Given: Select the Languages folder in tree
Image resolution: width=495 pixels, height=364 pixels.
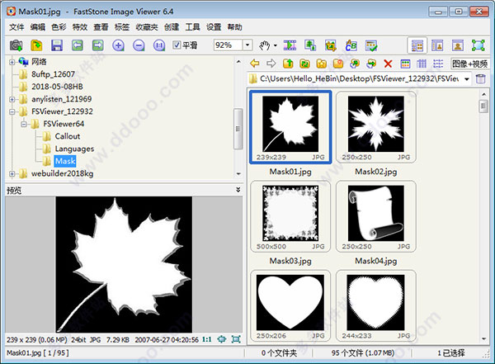Looking at the screenshot, I should (74, 149).
